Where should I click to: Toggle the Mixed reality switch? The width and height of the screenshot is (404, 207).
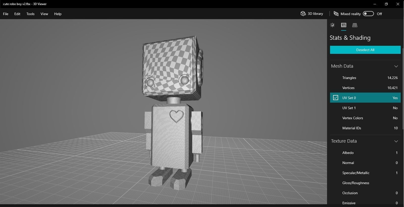[368, 14]
